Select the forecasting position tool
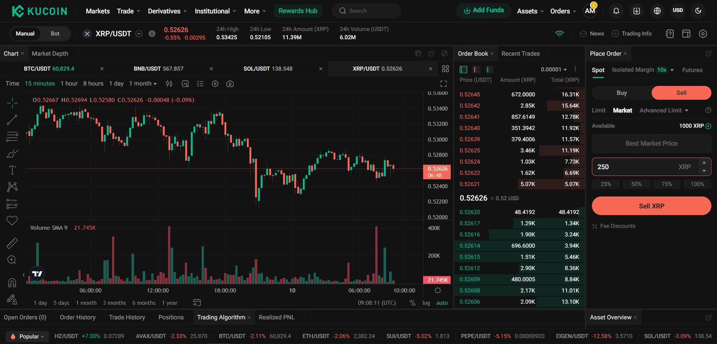This screenshot has height=344, width=717. (12, 204)
